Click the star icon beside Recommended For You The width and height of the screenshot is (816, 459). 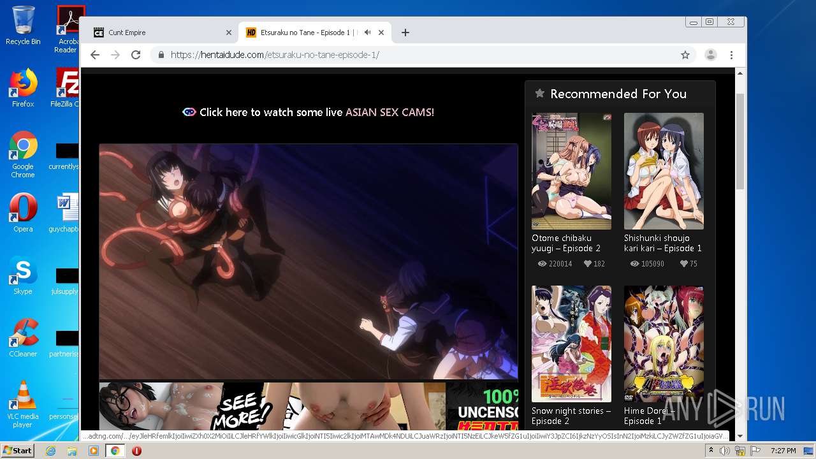[x=539, y=94]
